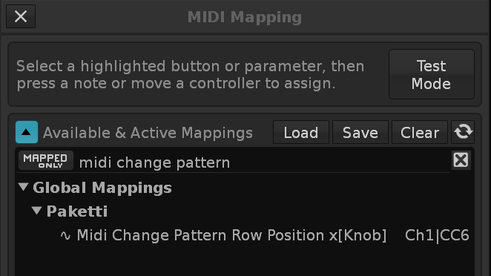Collapse the Paketti group arrow
The image size is (491, 276).
[x=37, y=211]
